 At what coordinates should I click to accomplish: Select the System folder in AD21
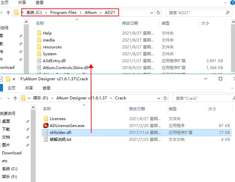pyautogui.click(x=50, y=54)
